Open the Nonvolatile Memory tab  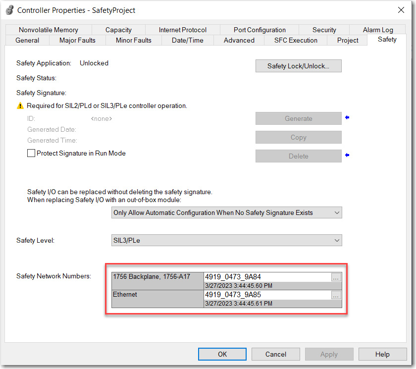(x=49, y=30)
